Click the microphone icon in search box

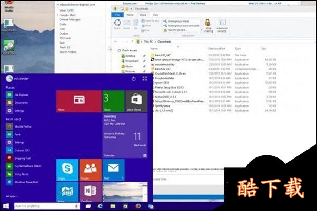[x=76, y=206]
